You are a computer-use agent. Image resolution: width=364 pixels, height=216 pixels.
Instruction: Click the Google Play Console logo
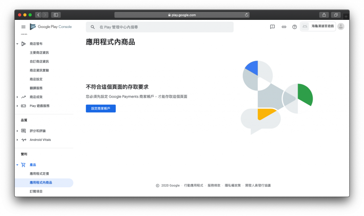(x=50, y=27)
